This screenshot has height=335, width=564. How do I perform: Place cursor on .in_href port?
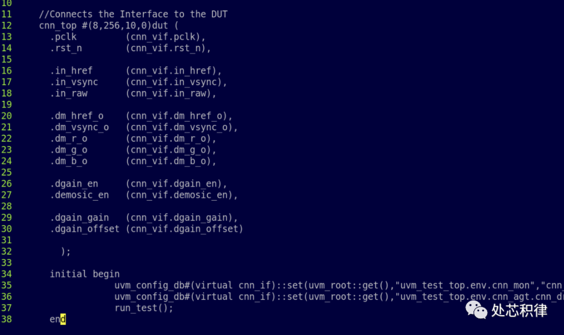[x=71, y=71]
